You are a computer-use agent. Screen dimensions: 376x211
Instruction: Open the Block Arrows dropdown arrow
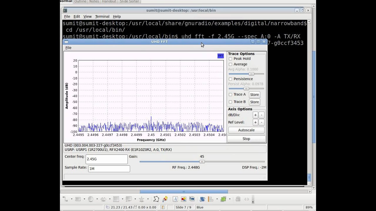tap(110, 199)
